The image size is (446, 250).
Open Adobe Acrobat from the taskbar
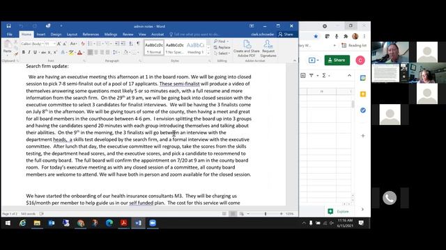coord(124,223)
